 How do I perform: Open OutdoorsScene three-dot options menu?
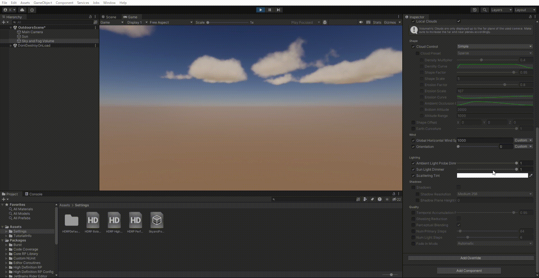(x=95, y=27)
